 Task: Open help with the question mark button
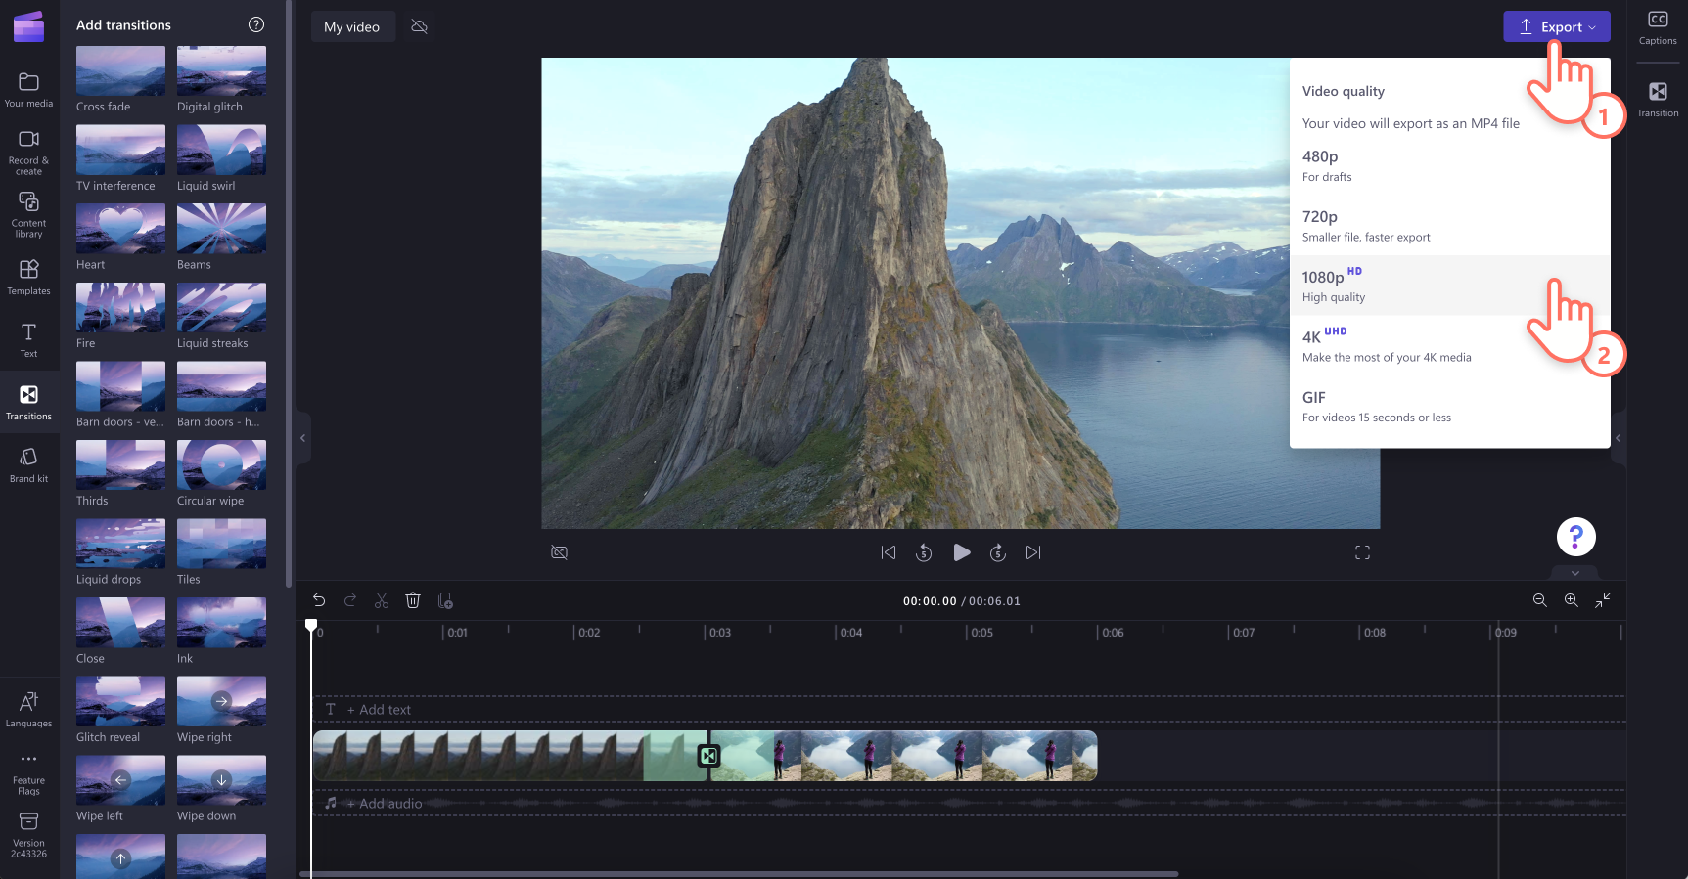(x=1575, y=537)
